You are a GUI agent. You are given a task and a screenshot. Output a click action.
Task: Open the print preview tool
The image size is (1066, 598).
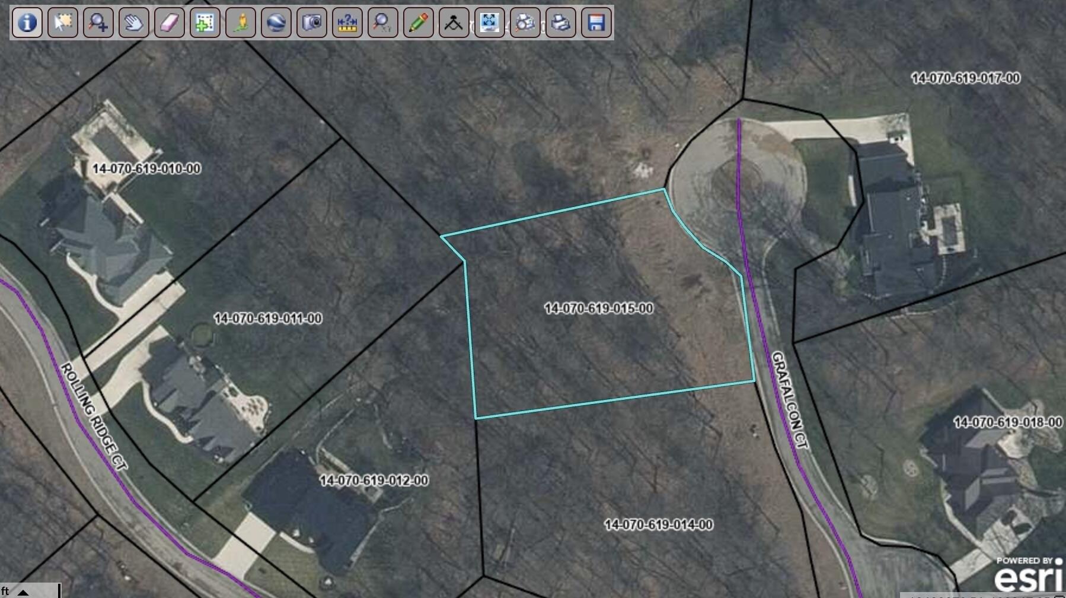[x=525, y=23]
